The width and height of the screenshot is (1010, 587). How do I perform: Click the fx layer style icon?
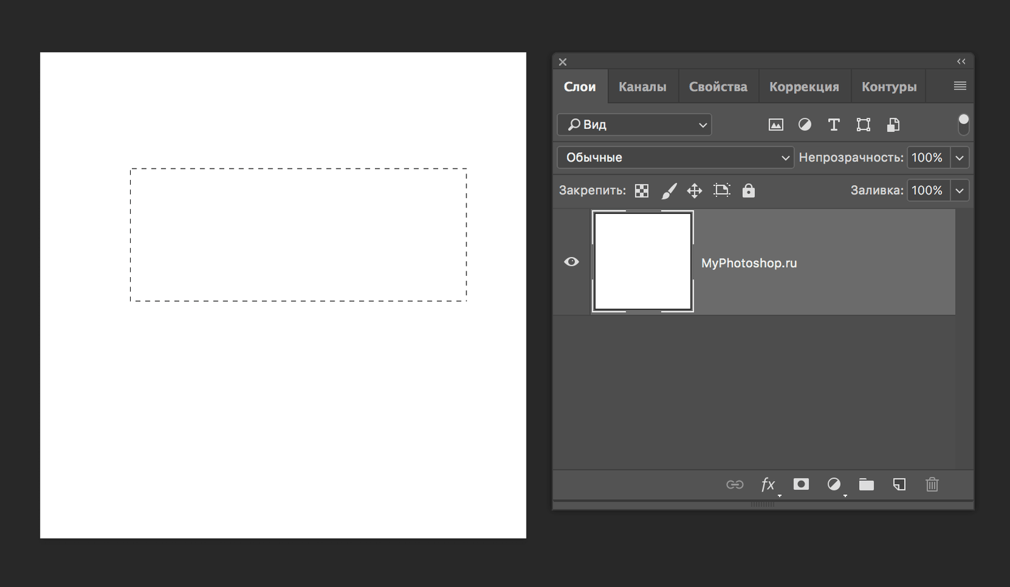[x=768, y=484]
